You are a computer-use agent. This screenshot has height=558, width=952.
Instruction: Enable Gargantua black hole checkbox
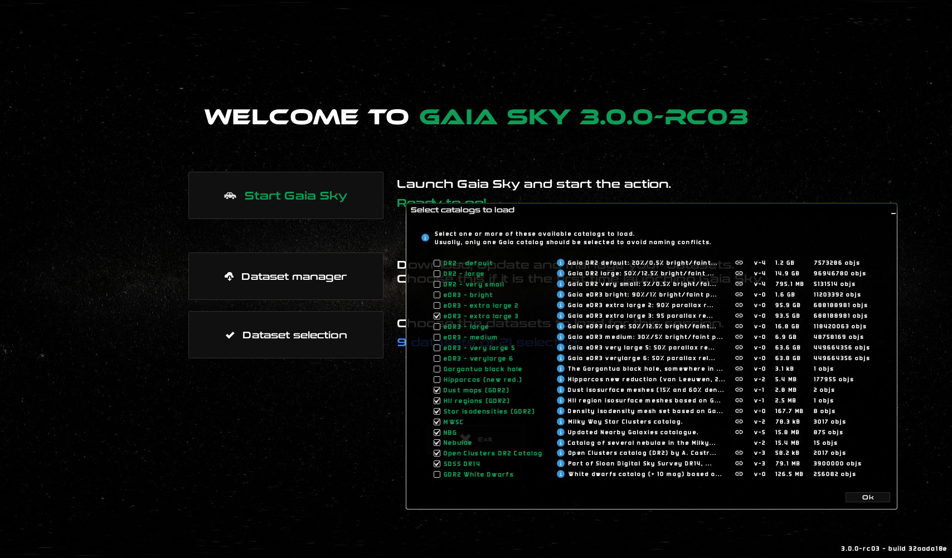[437, 369]
